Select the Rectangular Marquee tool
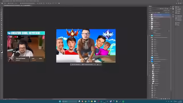183x103 pixels. click(x=1, y=9)
